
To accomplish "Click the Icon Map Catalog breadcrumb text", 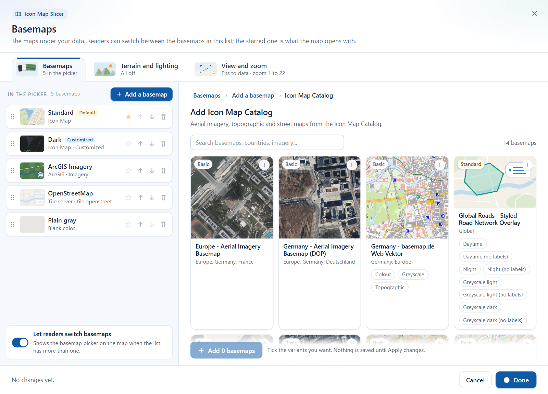I will [x=309, y=96].
